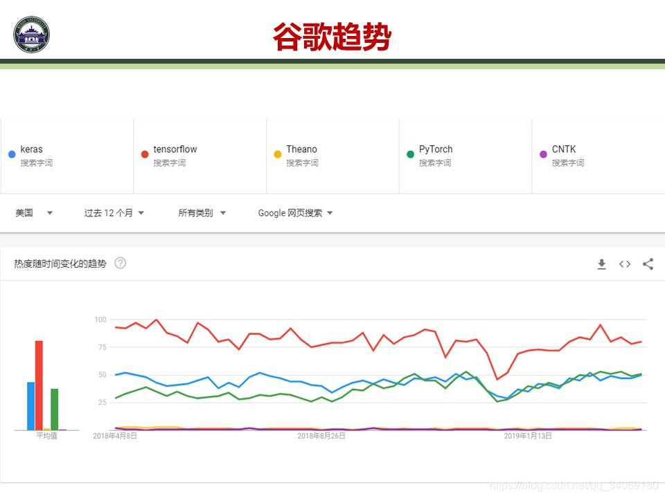Click the keras search term
The height and width of the screenshot is (498, 665).
(x=31, y=149)
